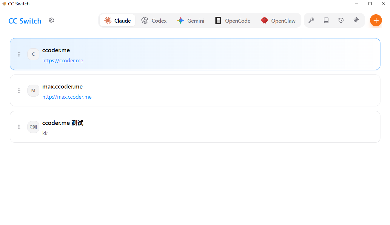Image resolution: width=390 pixels, height=225 pixels.
Task: Switch to the OpenClaw tab
Action: tap(278, 21)
